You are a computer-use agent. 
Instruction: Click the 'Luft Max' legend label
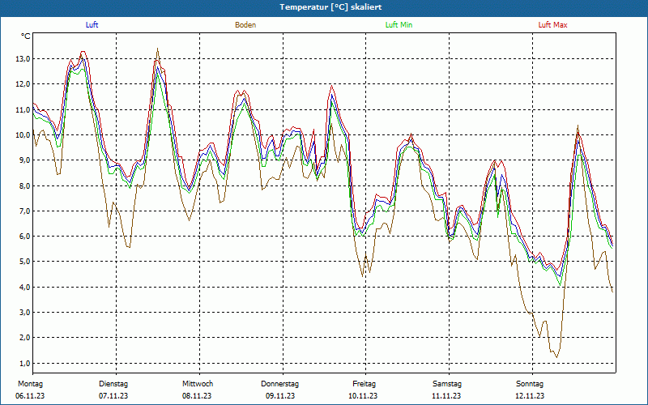click(x=552, y=25)
